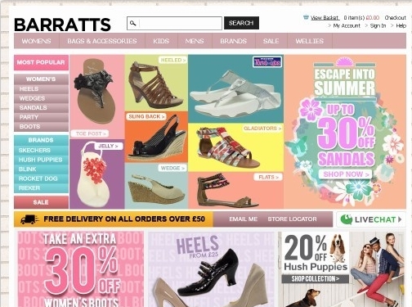Click the white Tone-ups sandal image

coord(235,94)
